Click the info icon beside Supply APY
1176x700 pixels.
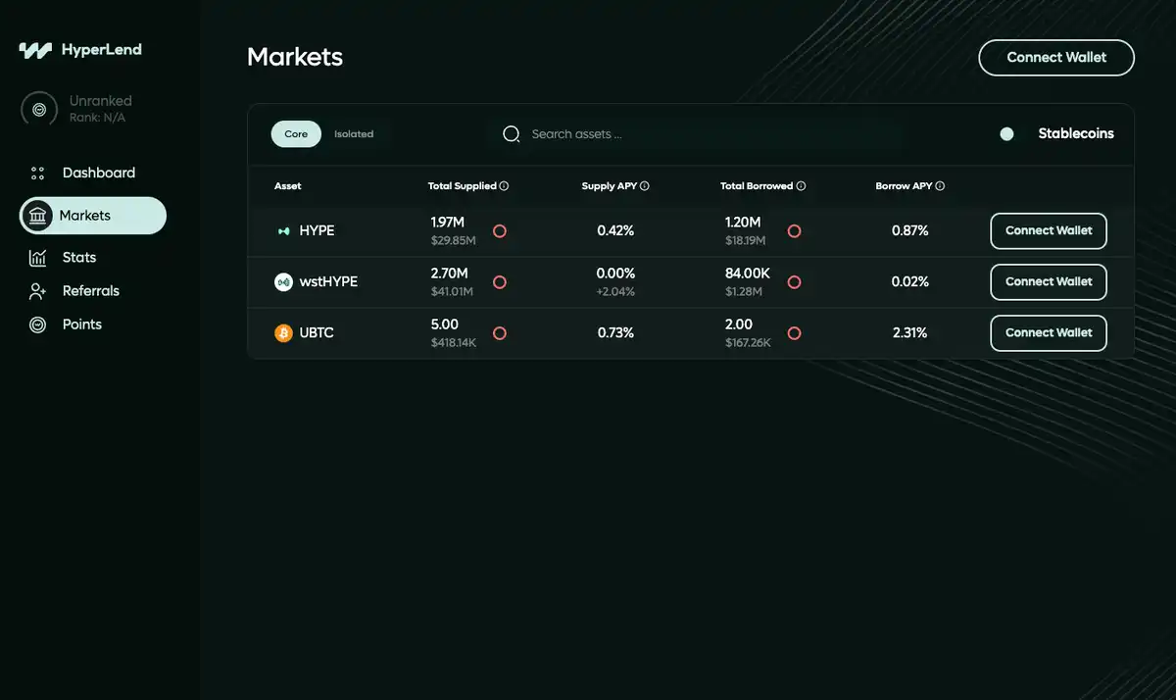(645, 185)
